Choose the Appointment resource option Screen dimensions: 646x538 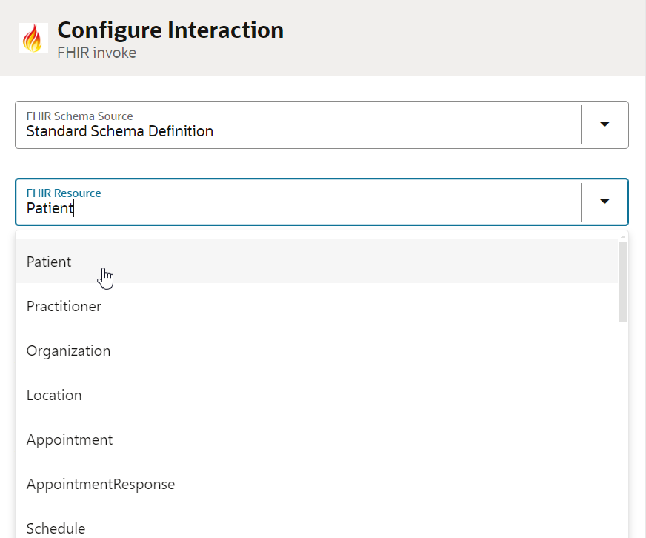pos(70,439)
